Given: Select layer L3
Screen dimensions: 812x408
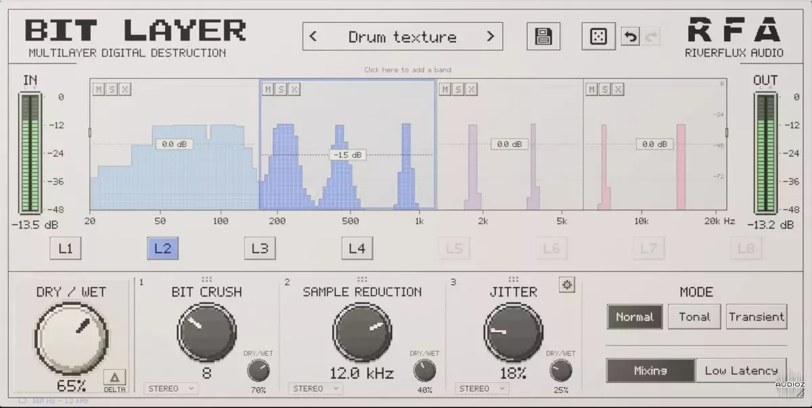Looking at the screenshot, I should click(260, 248).
